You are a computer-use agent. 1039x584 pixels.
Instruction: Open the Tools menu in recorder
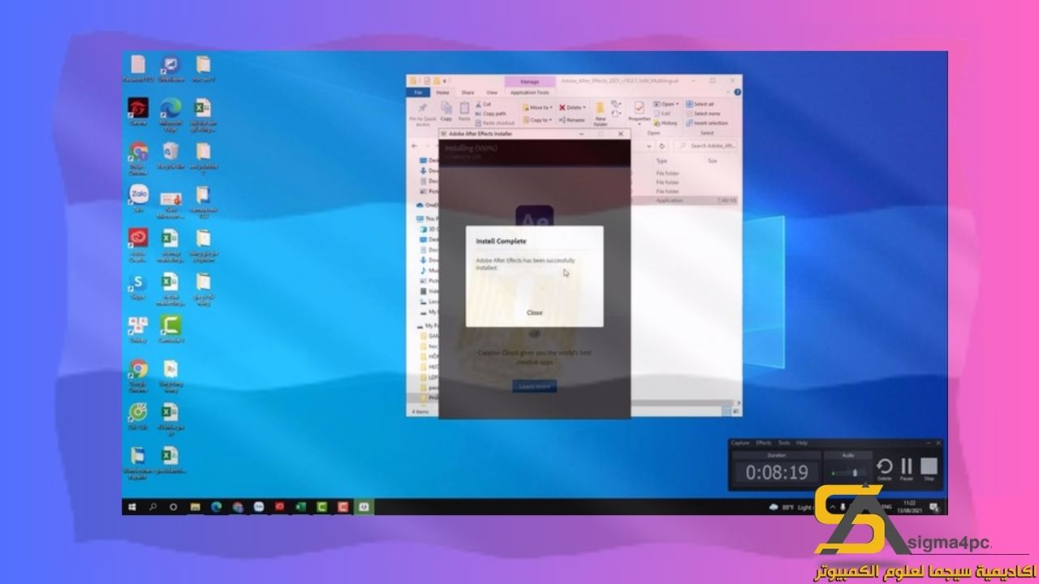point(783,443)
